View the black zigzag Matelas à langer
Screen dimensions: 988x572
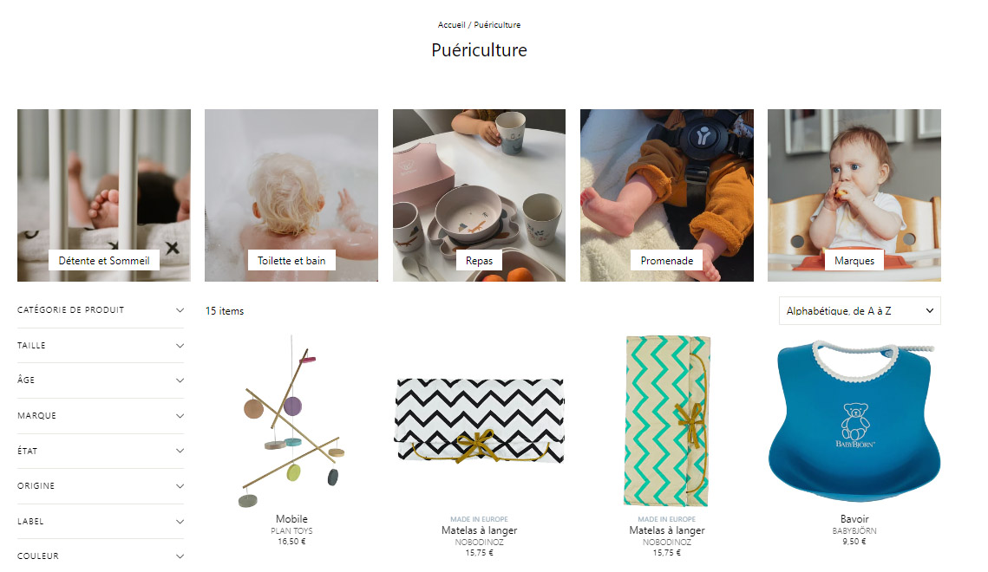click(479, 421)
